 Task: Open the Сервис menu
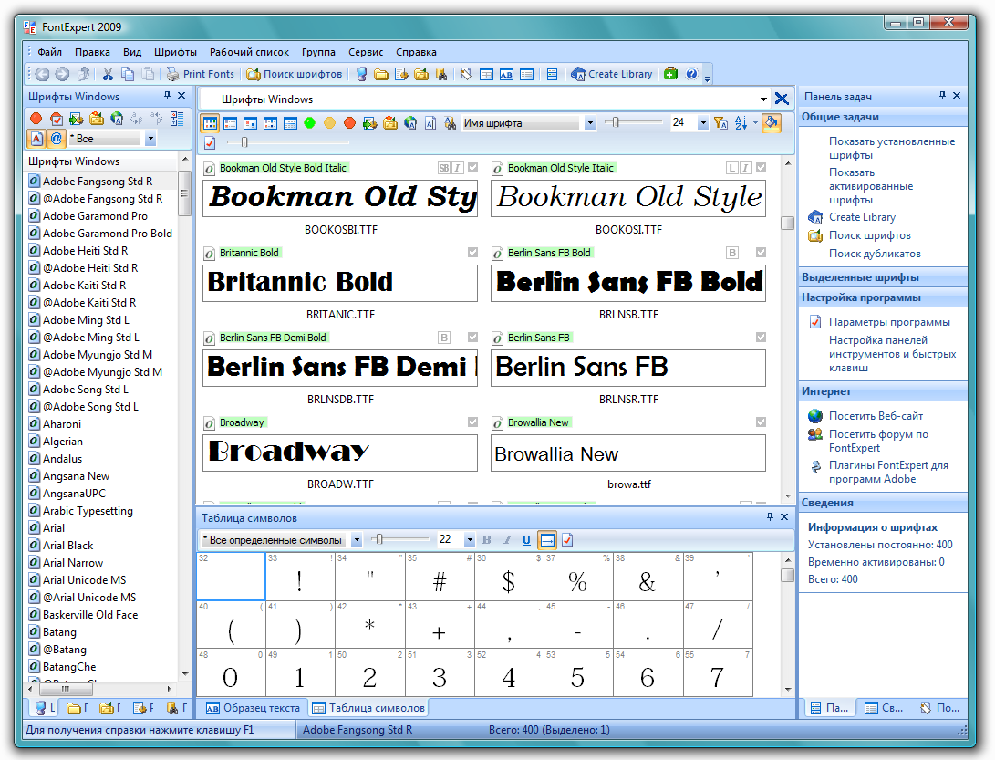[366, 52]
